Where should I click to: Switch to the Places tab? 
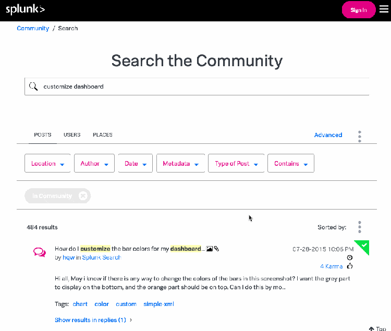102,135
